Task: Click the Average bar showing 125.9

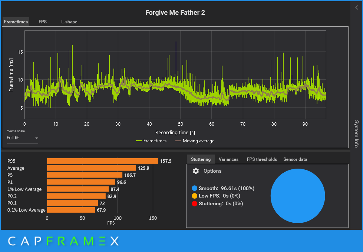Action: click(x=92, y=168)
